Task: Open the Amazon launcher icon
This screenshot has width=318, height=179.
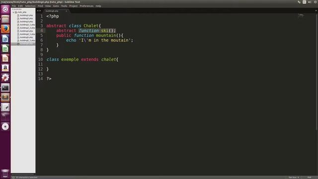Action: (x=5, y=68)
